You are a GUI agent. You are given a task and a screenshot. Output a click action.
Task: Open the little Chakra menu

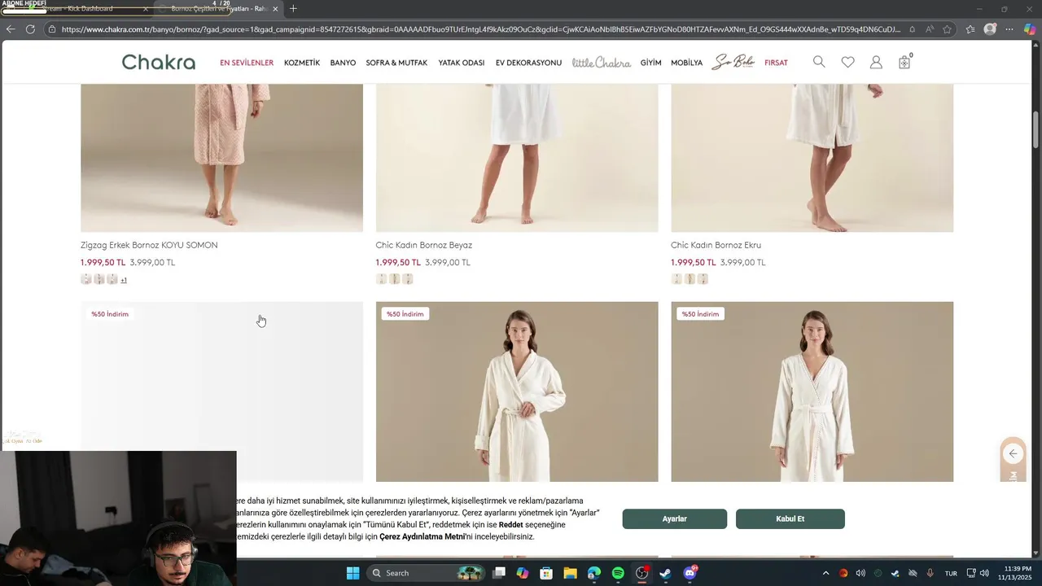[x=602, y=63]
